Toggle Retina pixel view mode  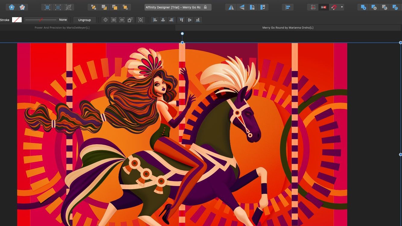coord(58,7)
